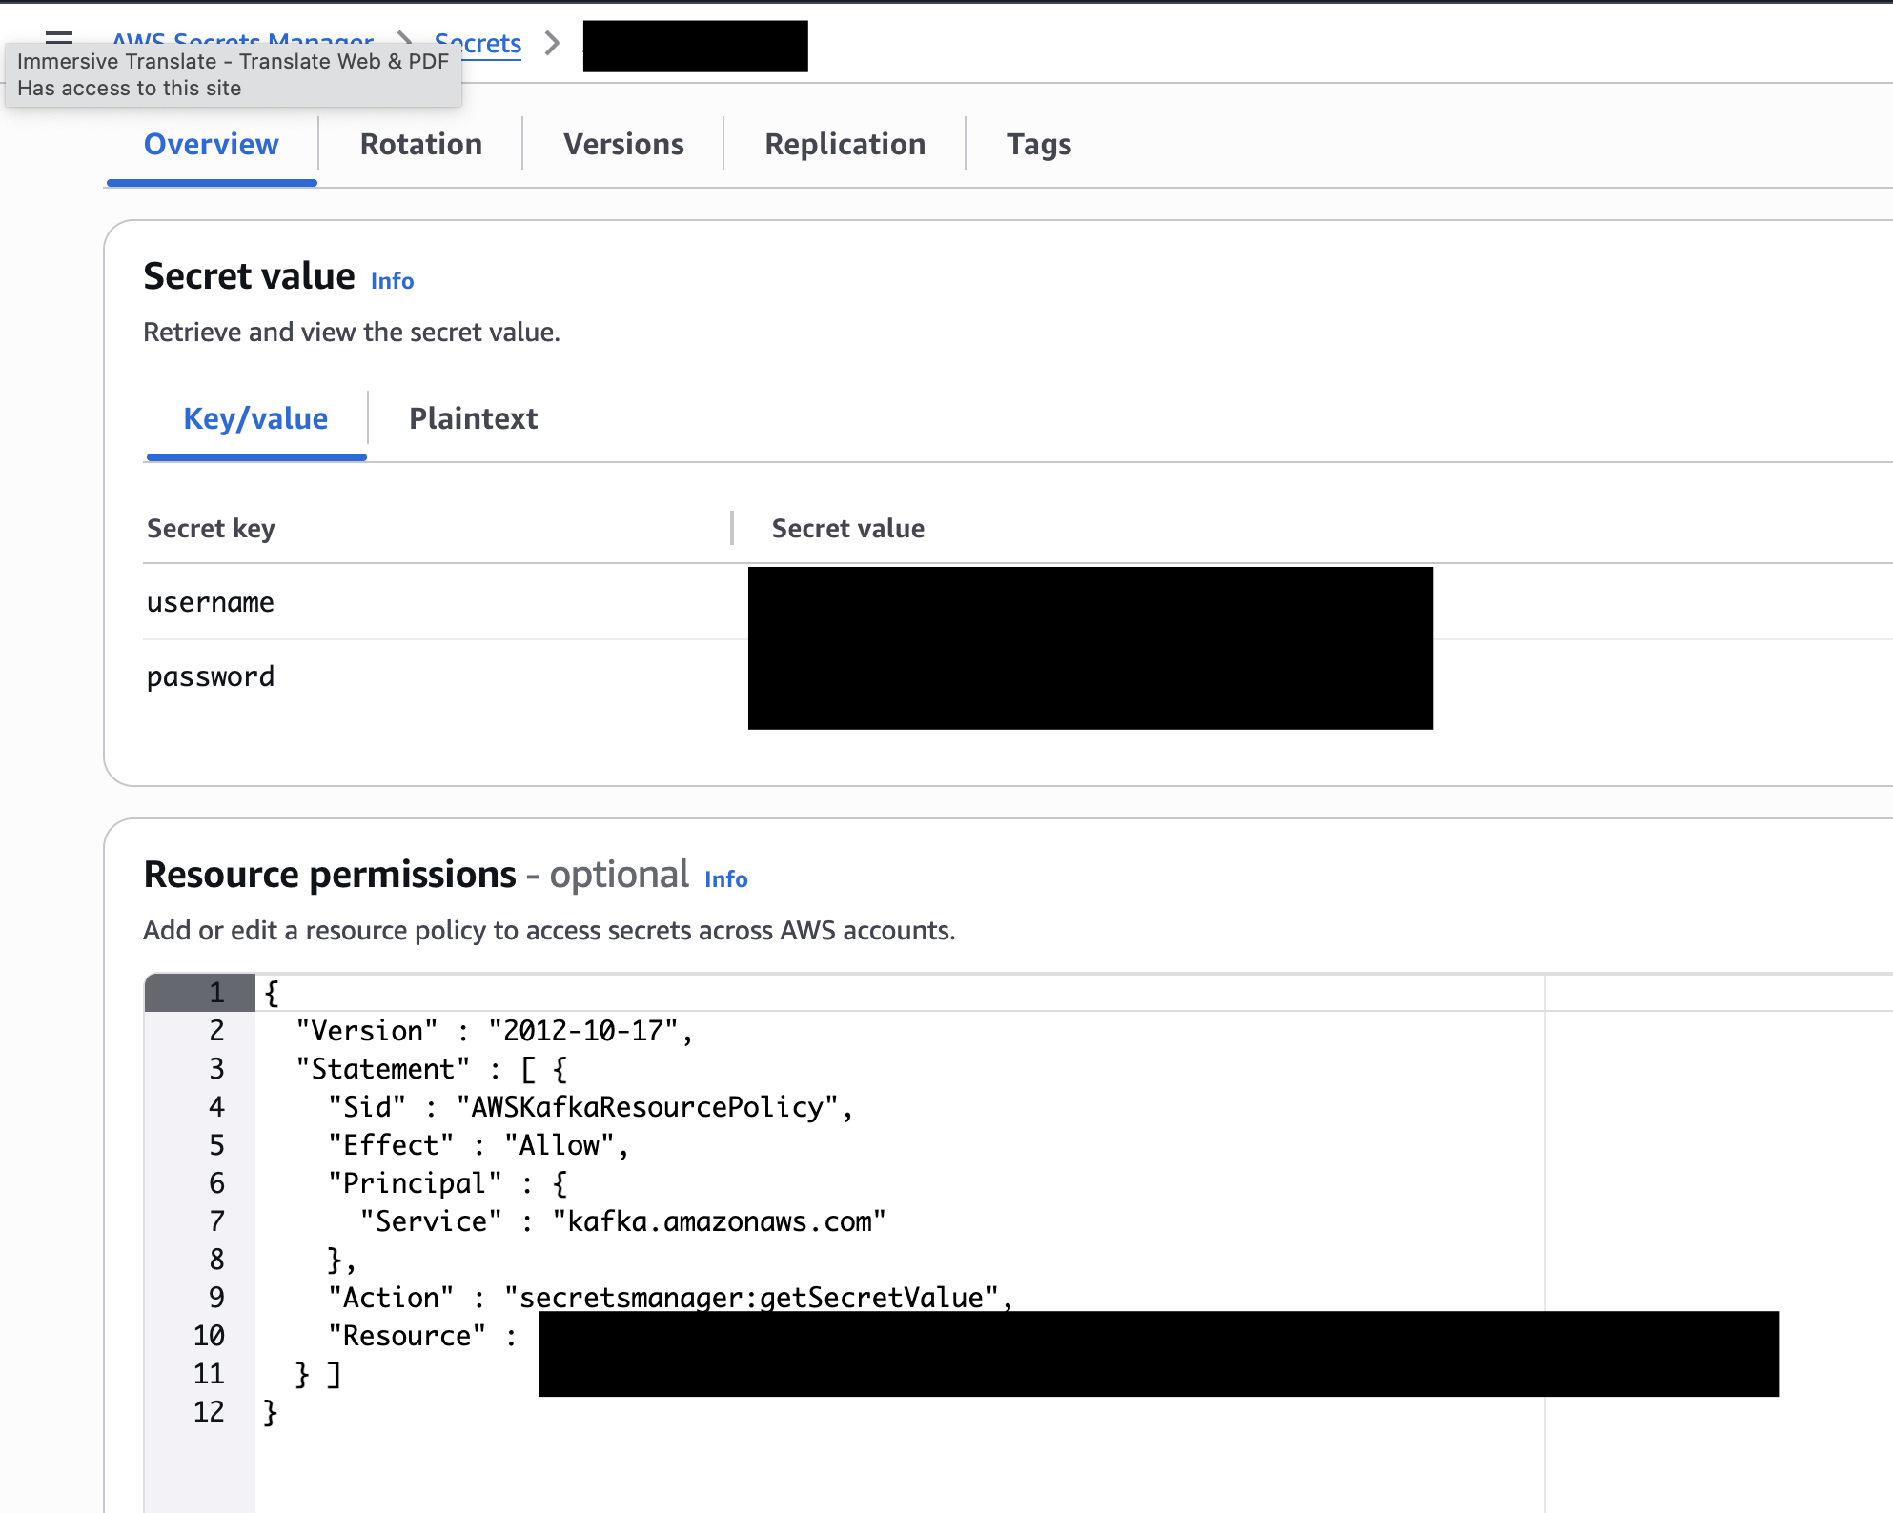
Task: Click line number 1 in policy editor gutter
Action: click(x=216, y=993)
